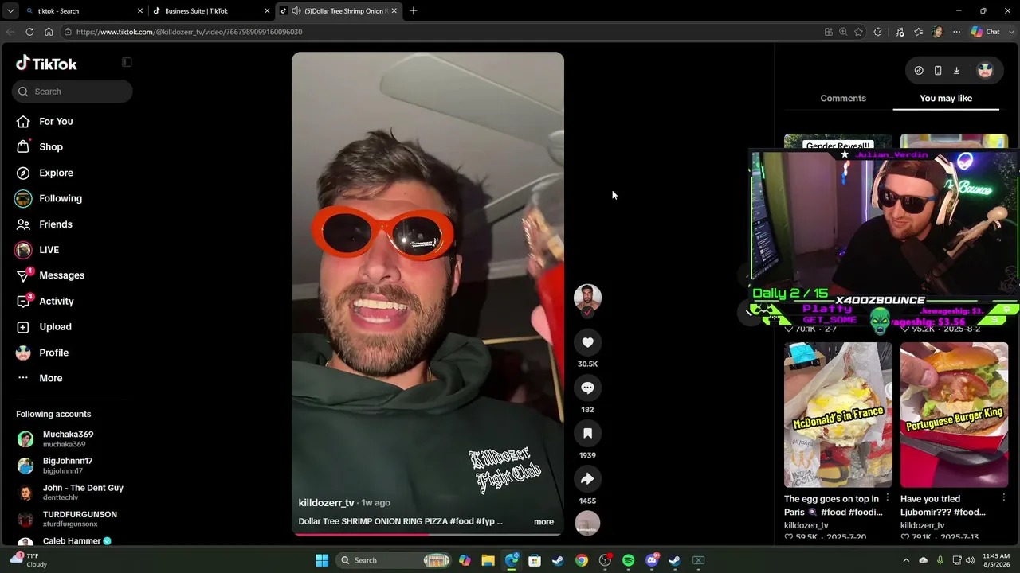Screen dimensions: 1020x573
Task: Mute the Dollar Tree Shrimp tab audio
Action: (296, 11)
